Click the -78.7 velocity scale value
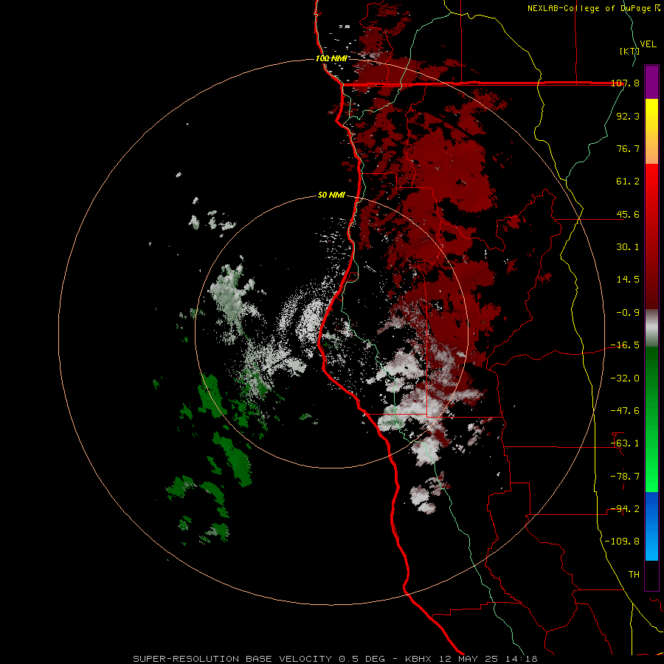 pyautogui.click(x=625, y=477)
